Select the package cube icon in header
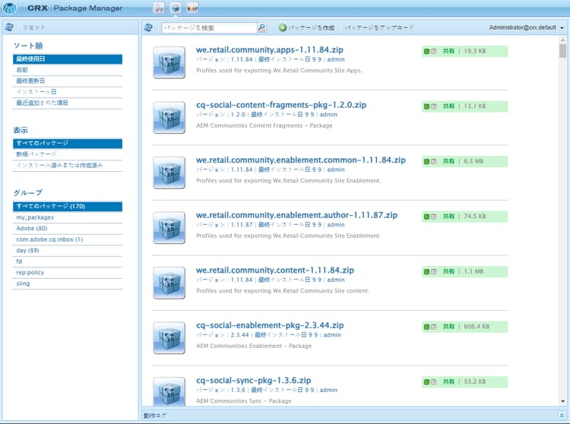This screenshot has width=570, height=424. click(176, 8)
